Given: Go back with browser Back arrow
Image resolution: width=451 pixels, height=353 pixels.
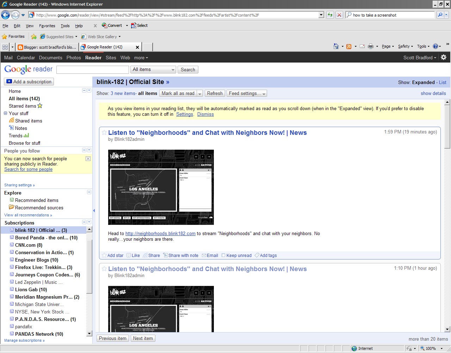Looking at the screenshot, I should pyautogui.click(x=5, y=15).
